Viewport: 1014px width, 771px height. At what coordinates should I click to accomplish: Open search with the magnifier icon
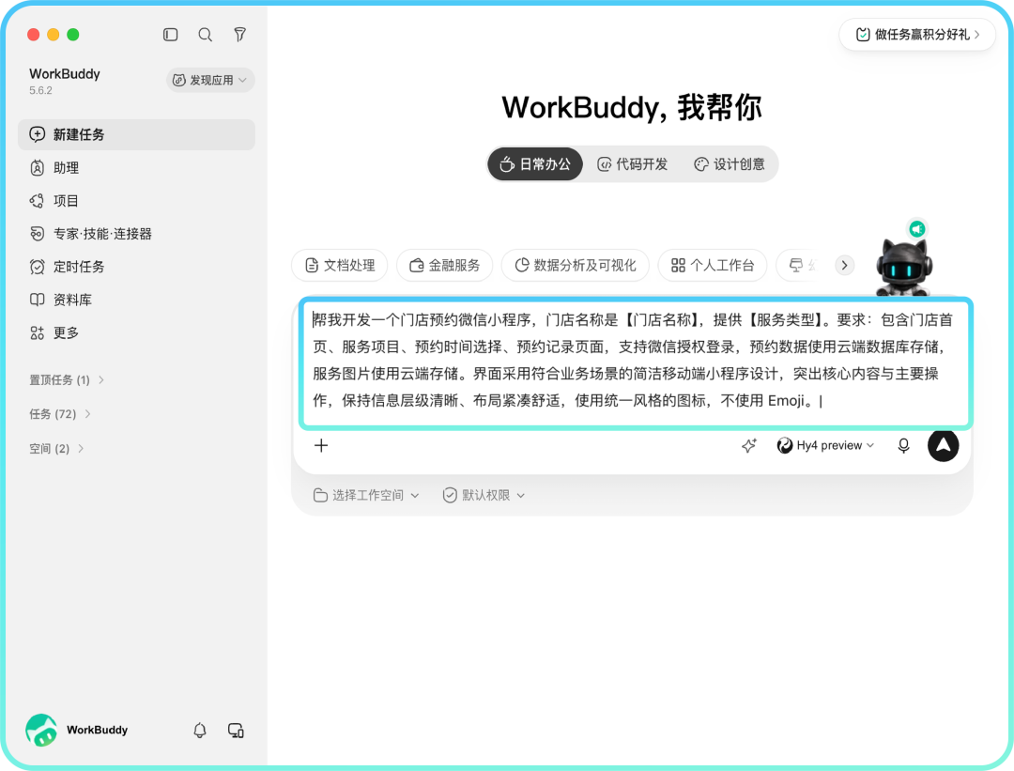[x=205, y=35]
